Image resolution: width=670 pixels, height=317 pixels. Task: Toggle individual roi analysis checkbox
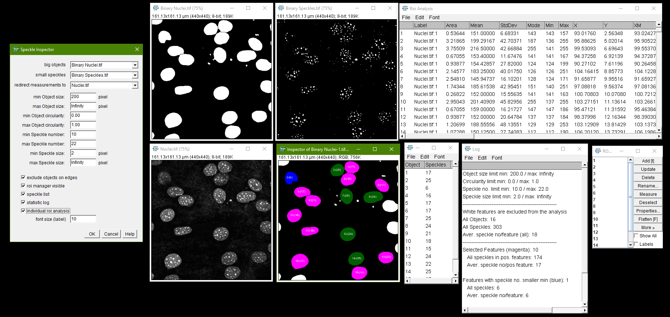pos(23,211)
